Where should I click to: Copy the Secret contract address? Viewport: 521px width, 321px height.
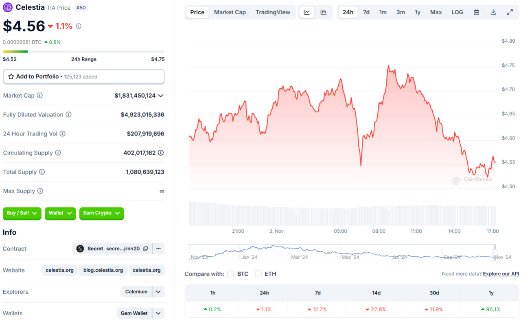tap(146, 249)
